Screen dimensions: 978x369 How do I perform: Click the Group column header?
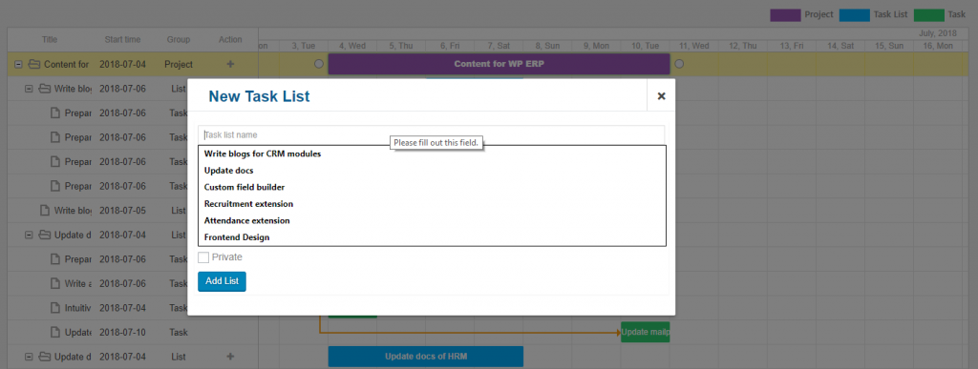(179, 40)
